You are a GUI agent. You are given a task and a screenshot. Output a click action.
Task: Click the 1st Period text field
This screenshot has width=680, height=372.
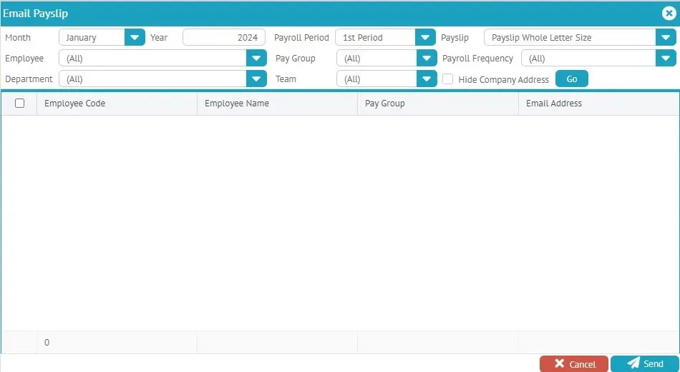pyautogui.click(x=376, y=37)
